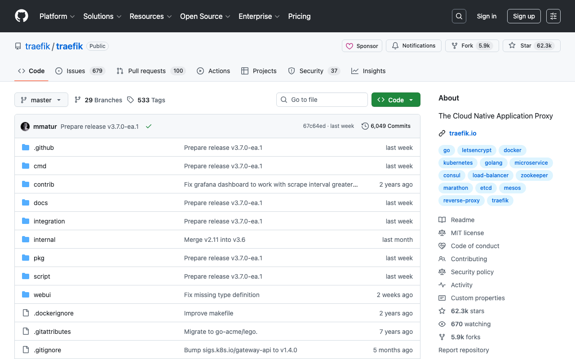Viewport: 575px width, 359px height.
Task: Open the appearance settings icon button
Action: pyautogui.click(x=553, y=16)
